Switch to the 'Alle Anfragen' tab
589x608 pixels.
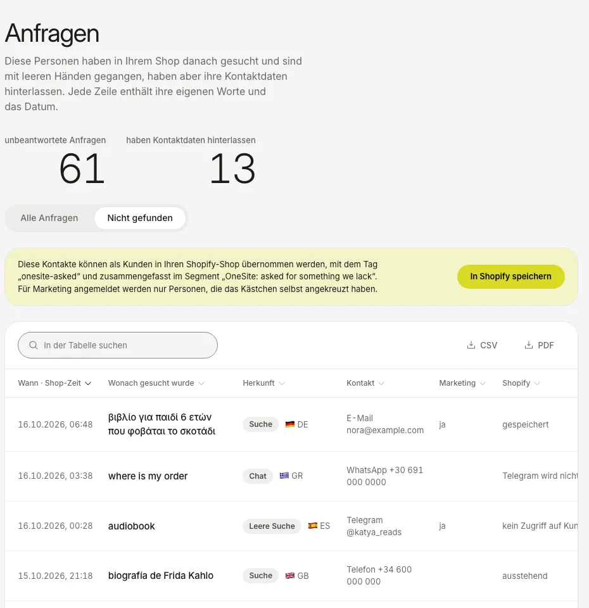click(49, 218)
